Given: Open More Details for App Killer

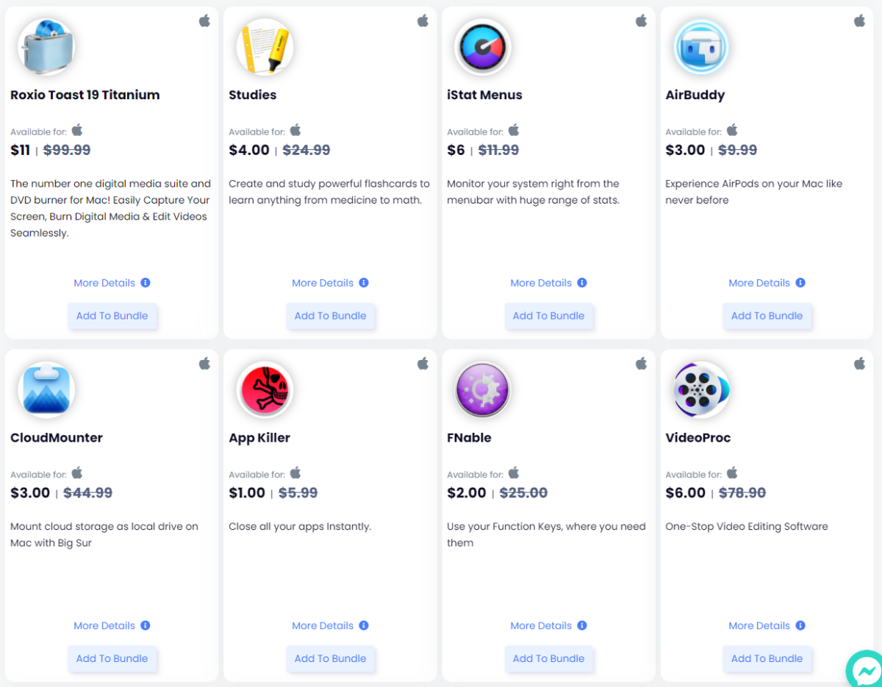Looking at the screenshot, I should point(323,625).
